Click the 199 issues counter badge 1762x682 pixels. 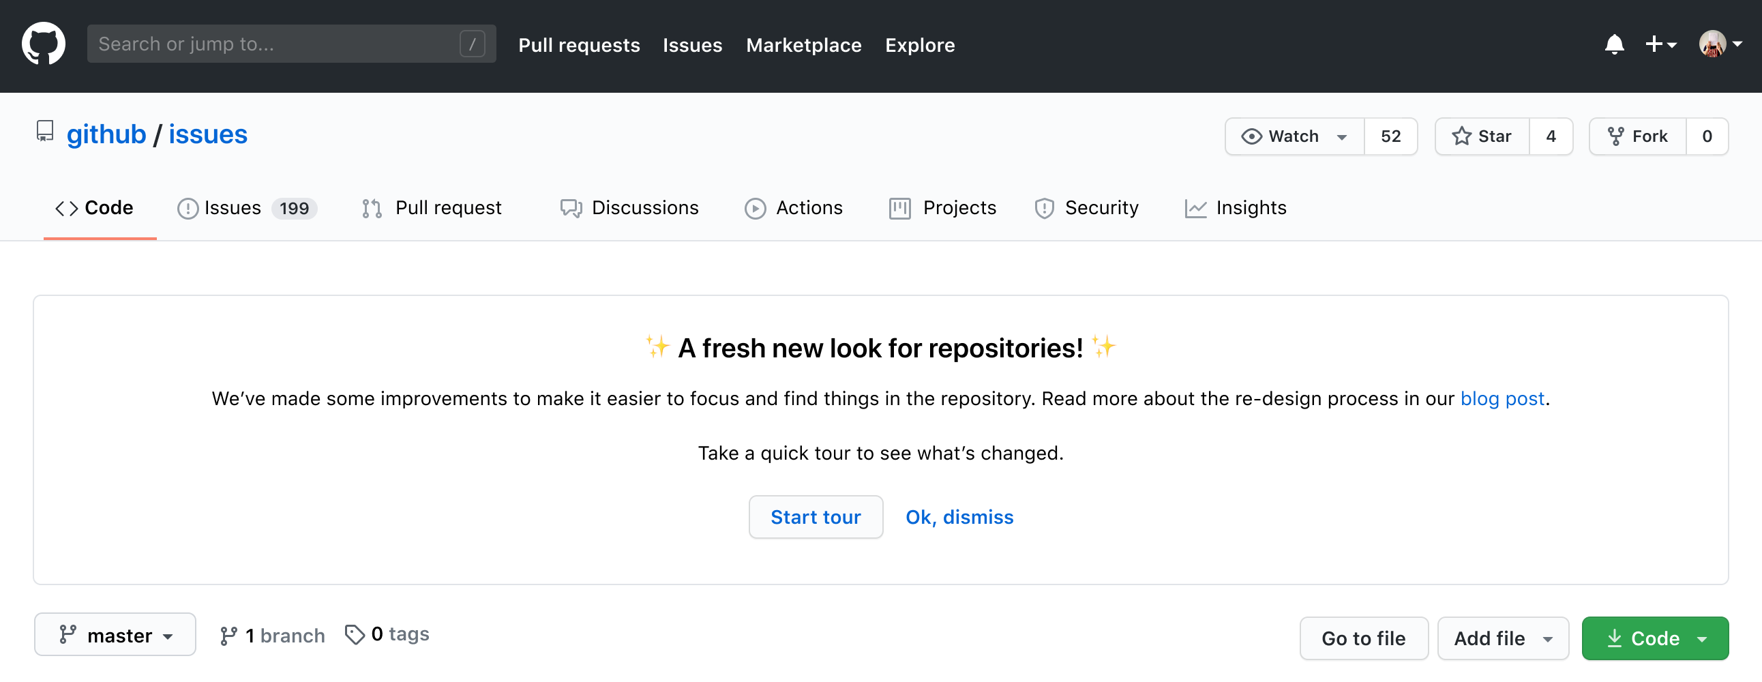point(294,209)
